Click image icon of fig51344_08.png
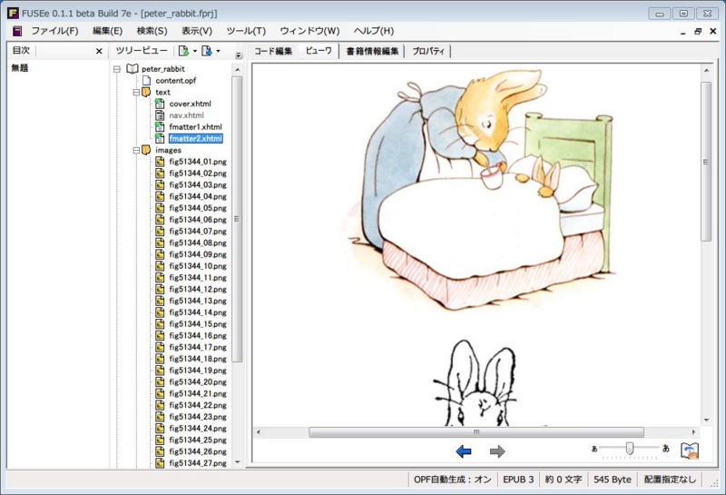Image resolution: width=726 pixels, height=495 pixels. (160, 243)
